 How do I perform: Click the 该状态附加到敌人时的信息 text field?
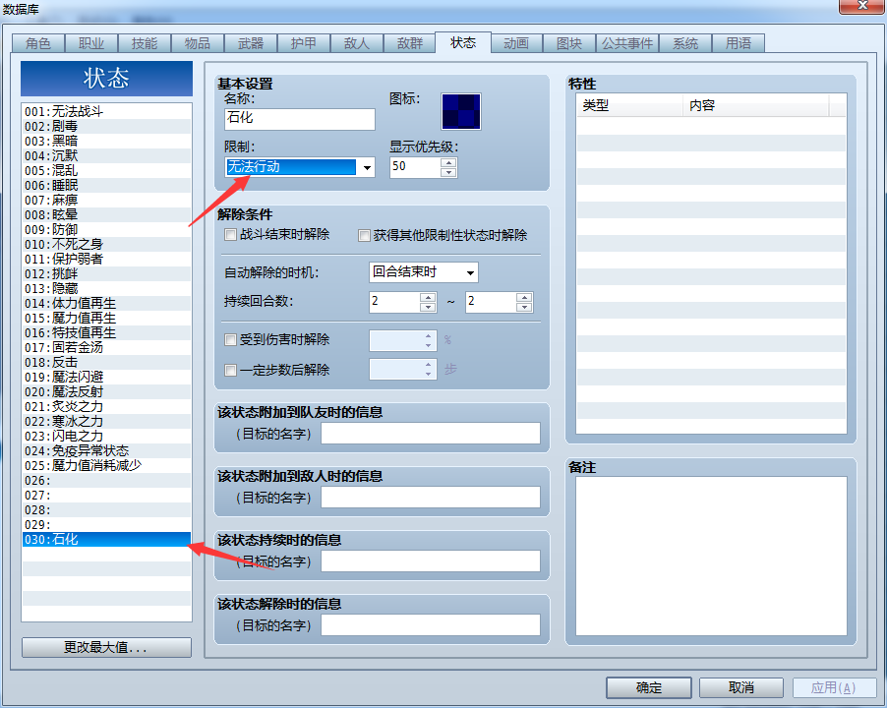pos(431,498)
